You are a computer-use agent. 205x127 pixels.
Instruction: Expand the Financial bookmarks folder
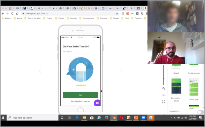[x=102, y=18]
